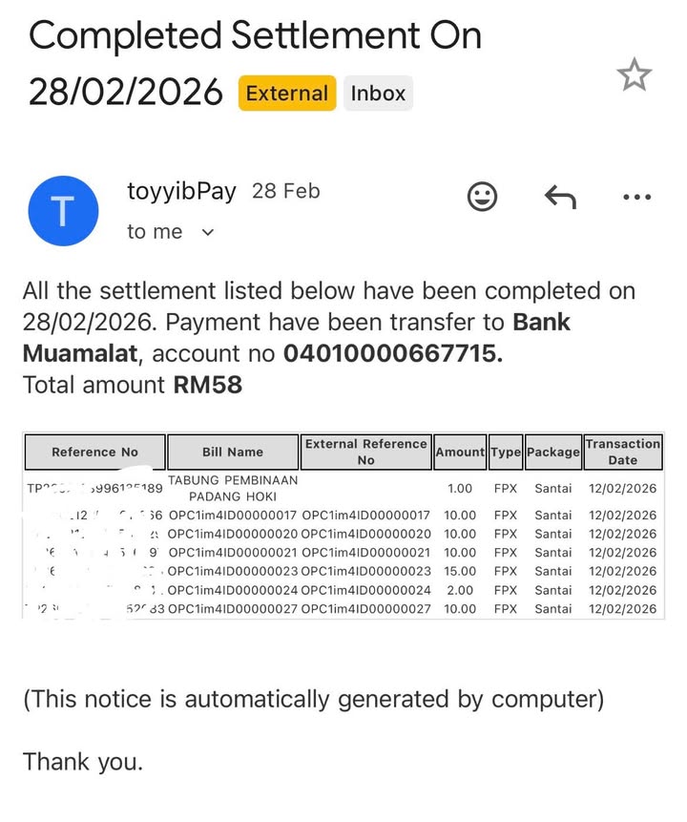Click the Transaction Date column header
687x822 pixels.
pos(622,452)
